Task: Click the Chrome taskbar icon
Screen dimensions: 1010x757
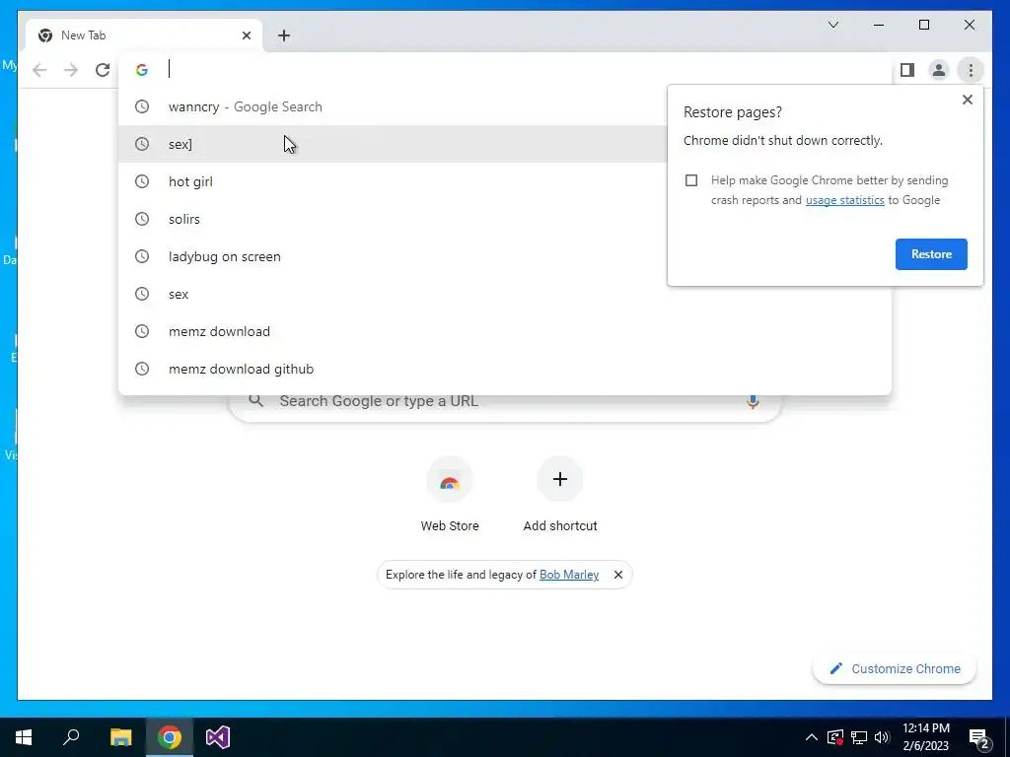Action: (x=170, y=737)
